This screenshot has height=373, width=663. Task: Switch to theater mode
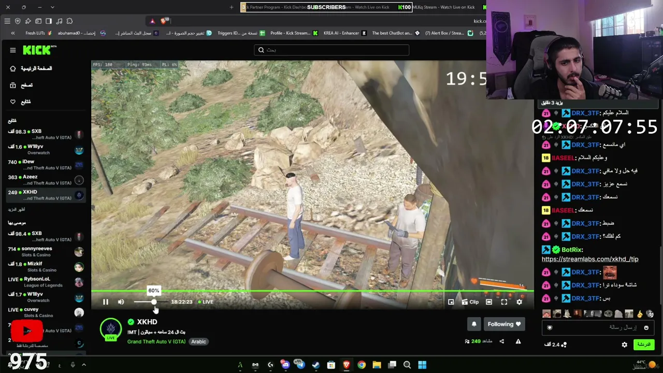(489, 302)
